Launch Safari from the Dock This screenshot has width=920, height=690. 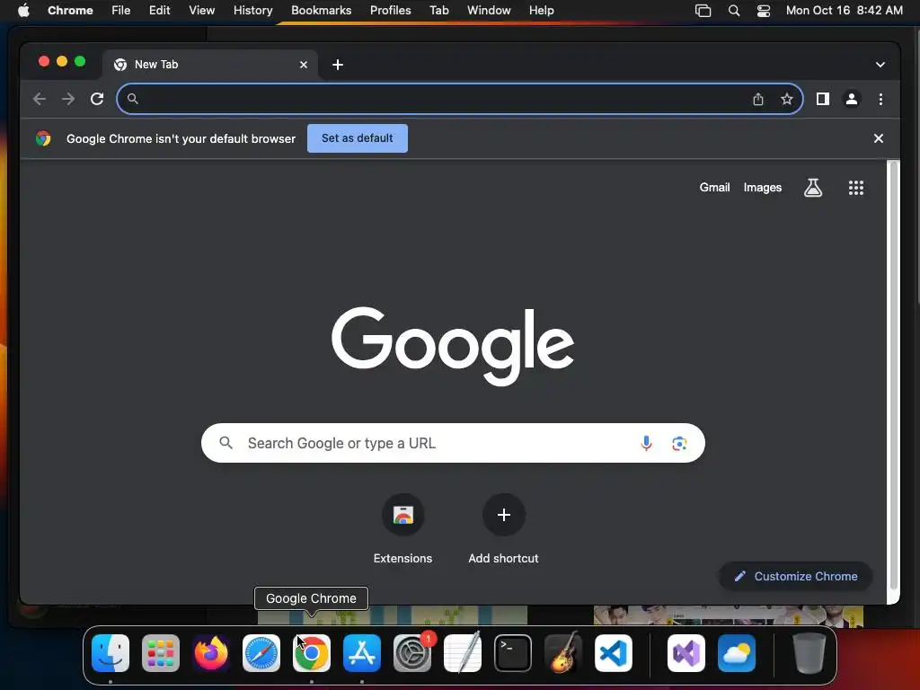click(x=261, y=653)
